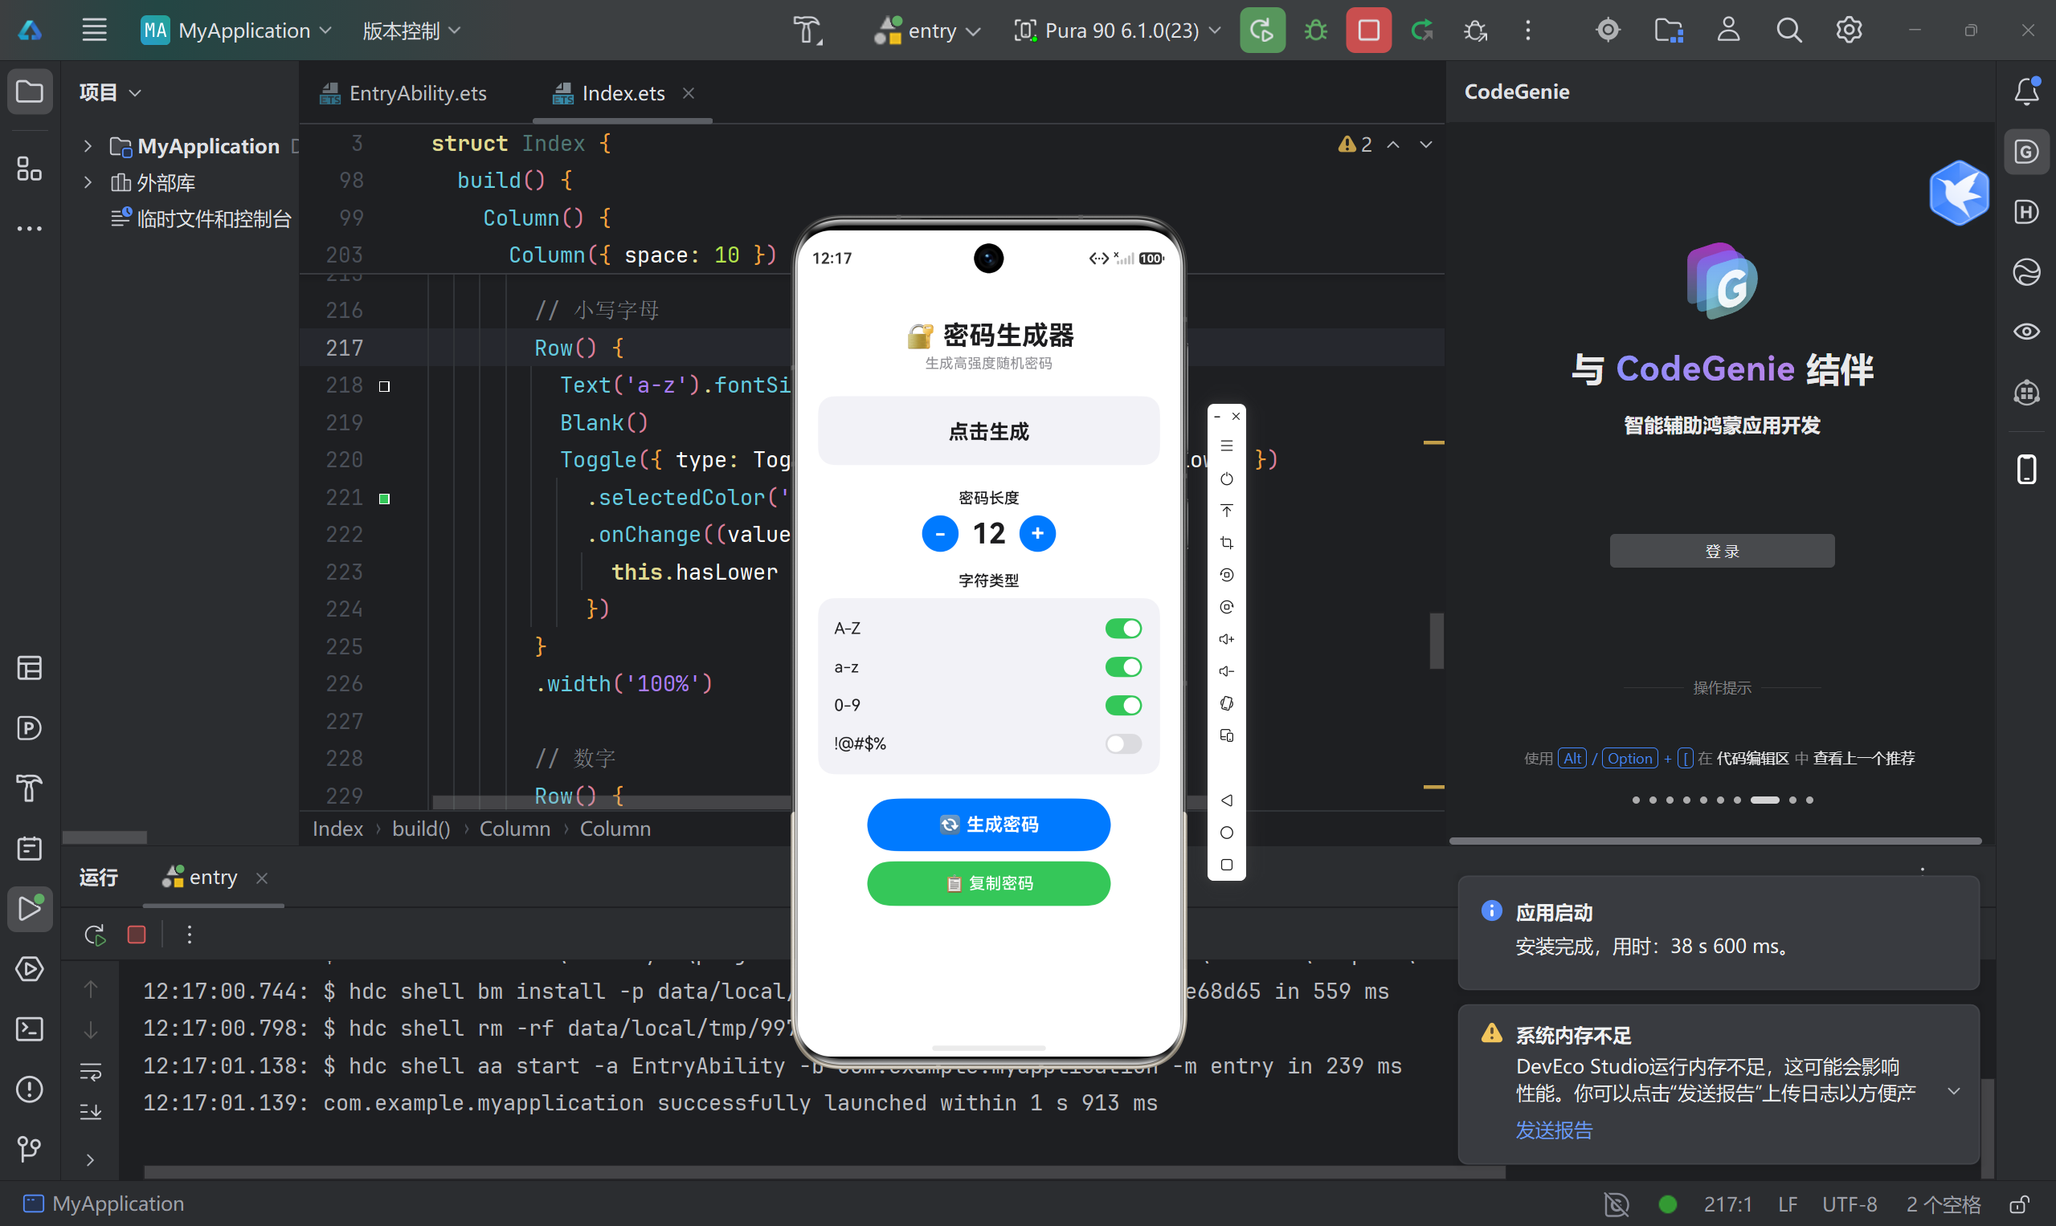This screenshot has width=2056, height=1226.
Task: Open more actions menu in top toolbar
Action: [1528, 31]
